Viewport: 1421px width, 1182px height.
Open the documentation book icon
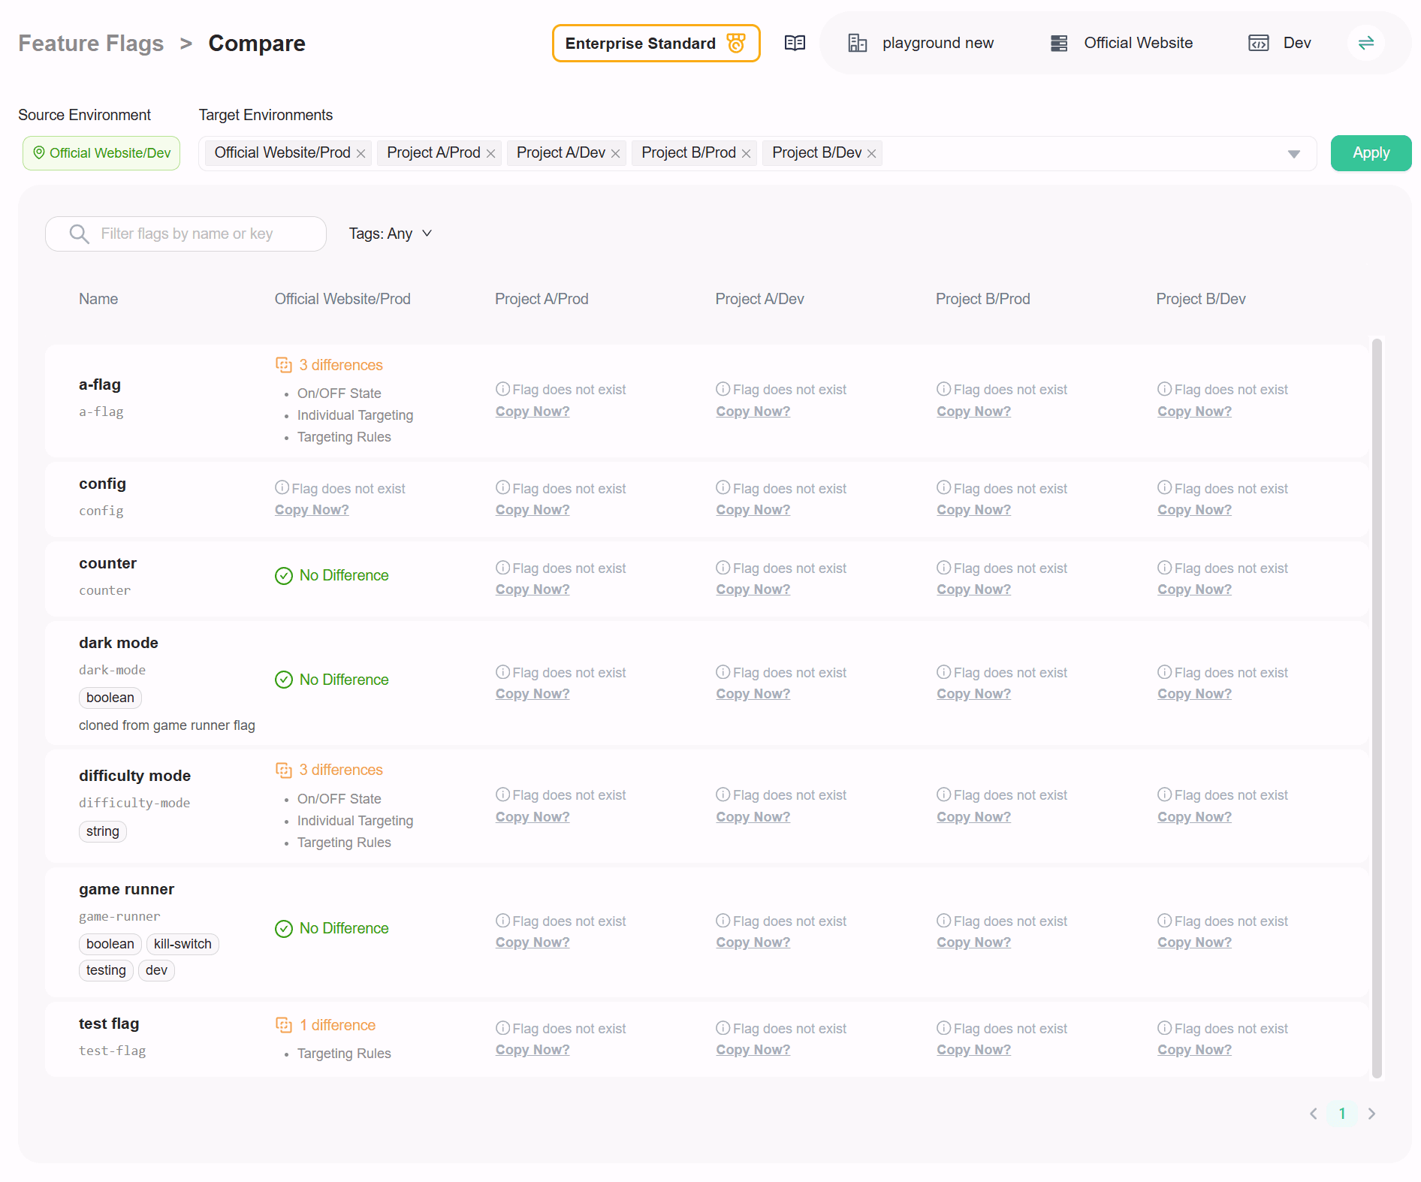point(795,43)
